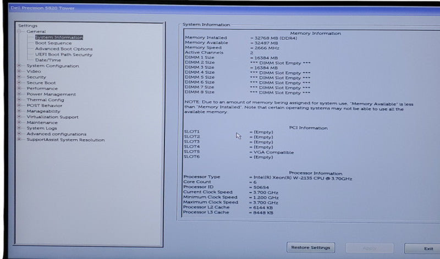This screenshot has height=259, width=440.
Task: Select the Security category
Action: 36,77
